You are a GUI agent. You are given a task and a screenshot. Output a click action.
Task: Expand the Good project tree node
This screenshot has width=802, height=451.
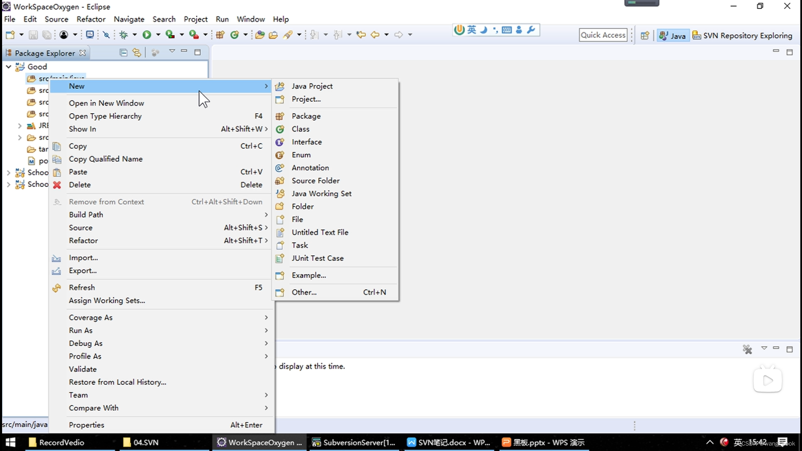pyautogui.click(x=8, y=66)
